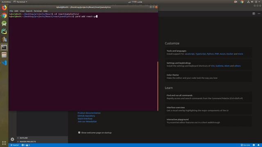Expand the MAVEN PROJECTS section
Viewport: 262px width, 147px height.
point(28,142)
